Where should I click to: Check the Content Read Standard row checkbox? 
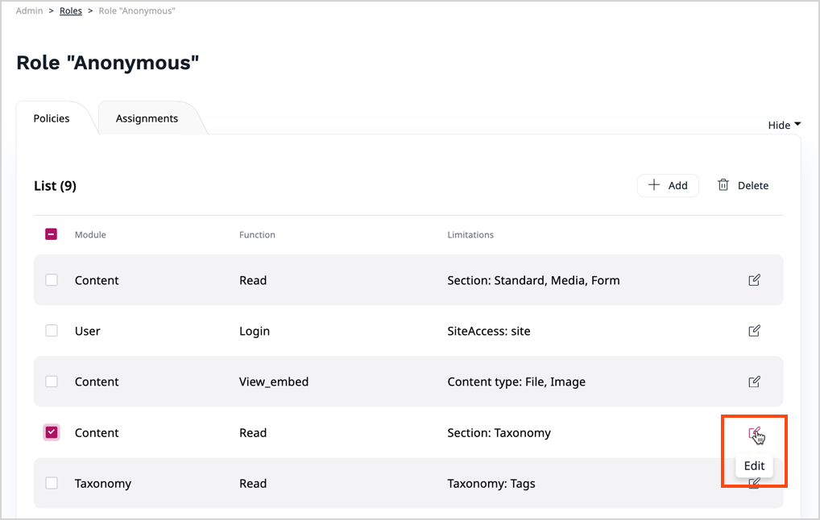coord(52,280)
